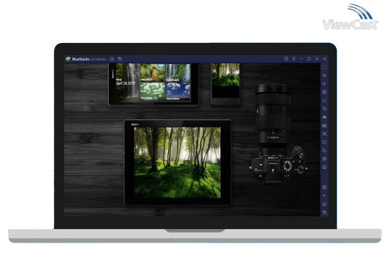
Task: Open the BlueStacks home screen from title bar
Action: pyautogui.click(x=112, y=59)
